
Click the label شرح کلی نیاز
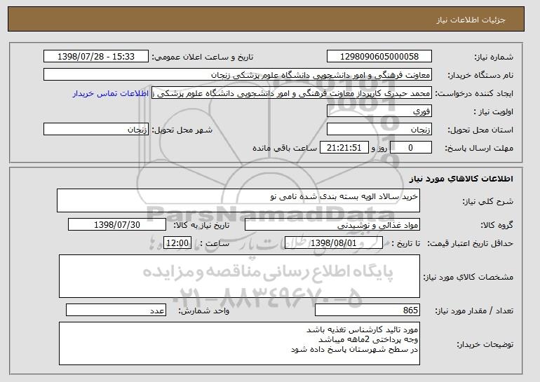pyautogui.click(x=488, y=201)
